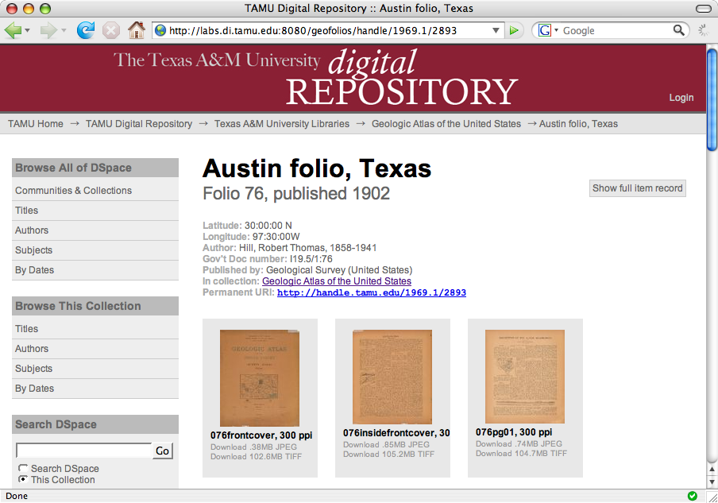The height and width of the screenshot is (503, 718).
Task: Click the DSpace search text field
Action: [84, 451]
